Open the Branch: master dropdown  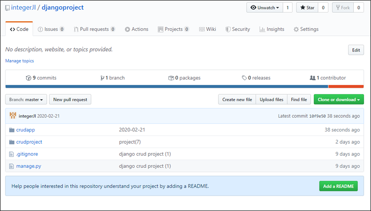pos(26,99)
